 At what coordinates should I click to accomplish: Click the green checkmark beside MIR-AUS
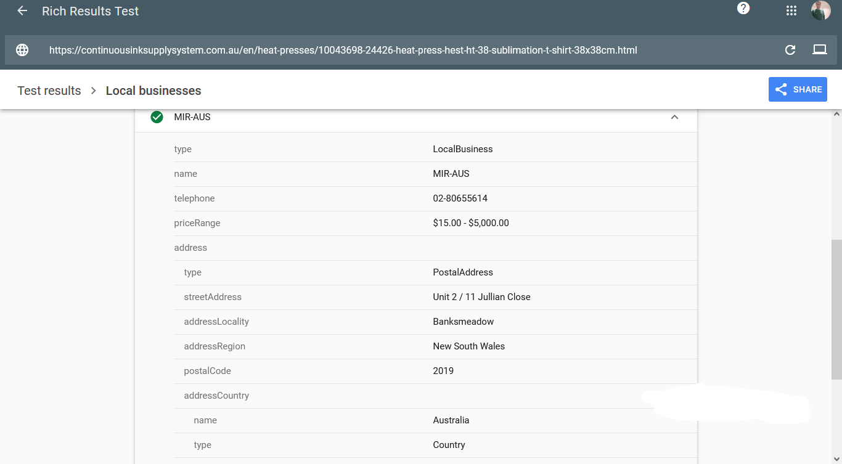point(157,117)
